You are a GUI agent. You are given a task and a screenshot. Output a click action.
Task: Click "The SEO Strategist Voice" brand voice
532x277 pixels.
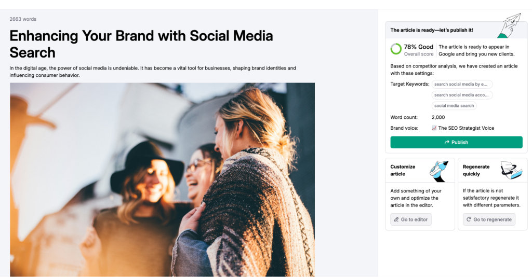point(466,128)
